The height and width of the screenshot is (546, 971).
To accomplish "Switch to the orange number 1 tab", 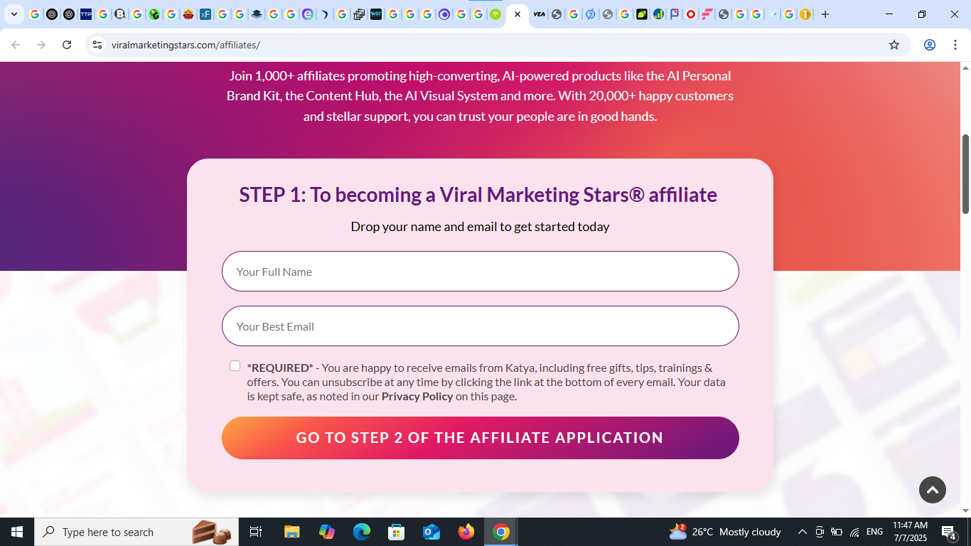I will pyautogui.click(x=805, y=14).
